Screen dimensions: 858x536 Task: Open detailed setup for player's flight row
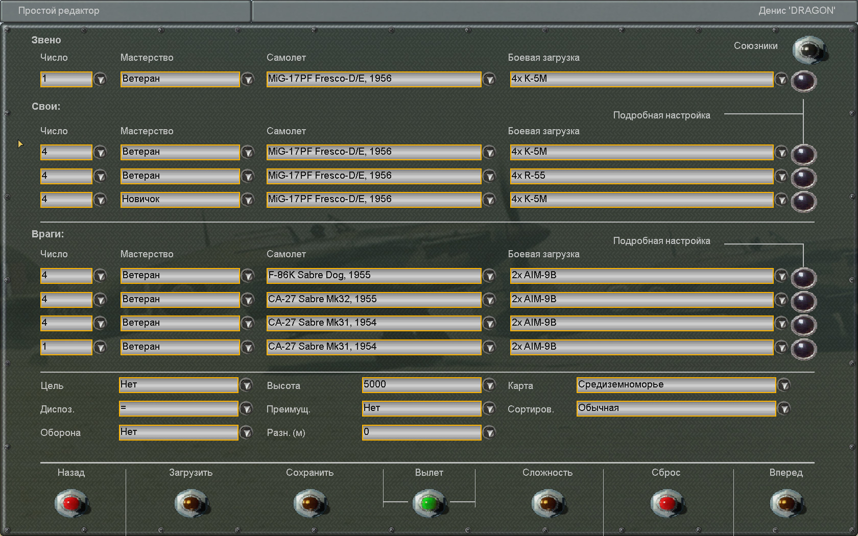(803, 81)
